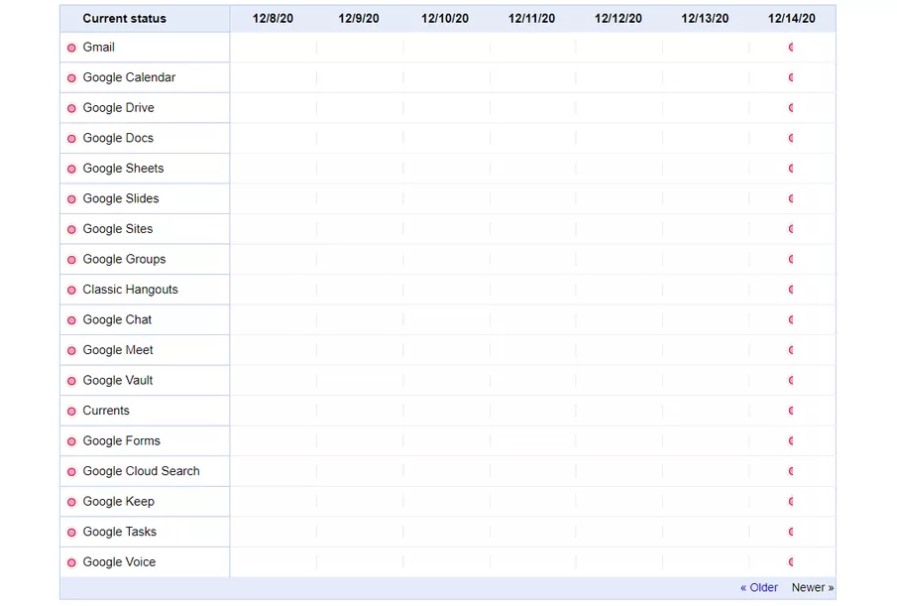Click the Google Cloud Search status dot

click(x=71, y=473)
